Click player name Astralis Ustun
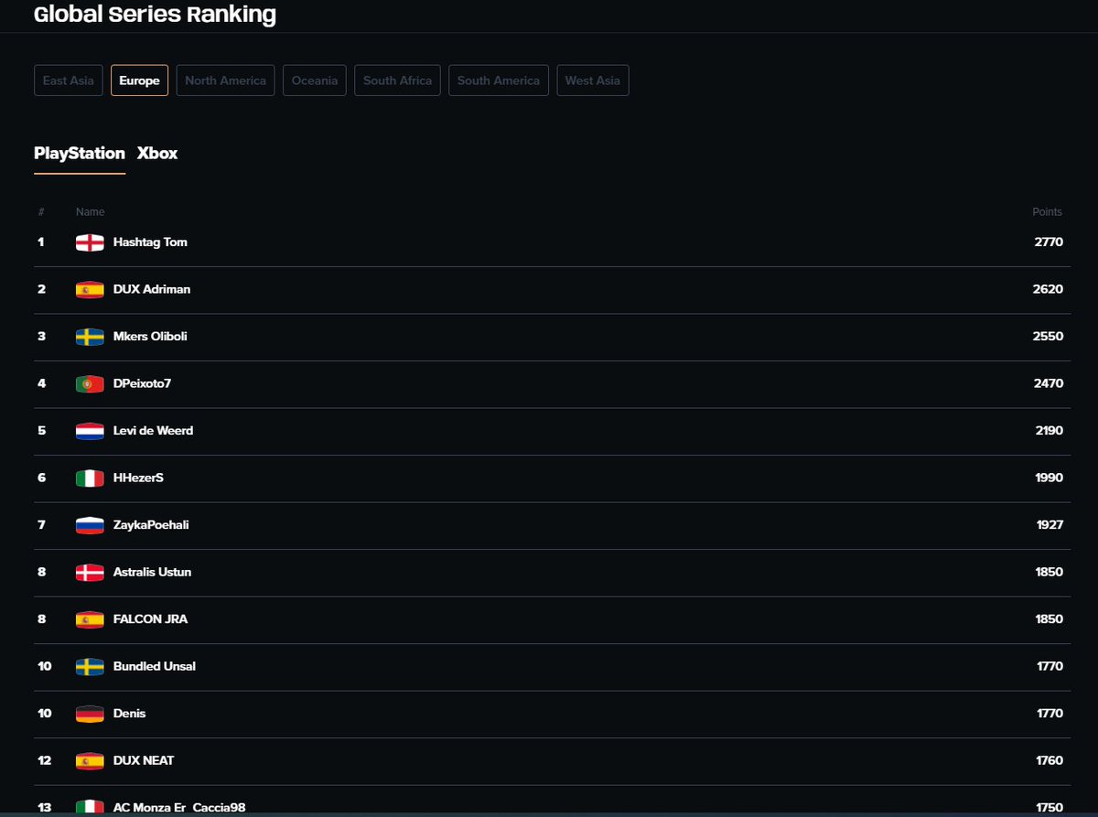The height and width of the screenshot is (817, 1098). [152, 572]
